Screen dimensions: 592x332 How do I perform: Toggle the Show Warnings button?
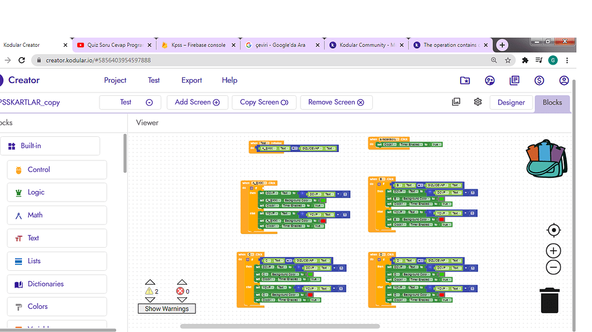(166, 309)
